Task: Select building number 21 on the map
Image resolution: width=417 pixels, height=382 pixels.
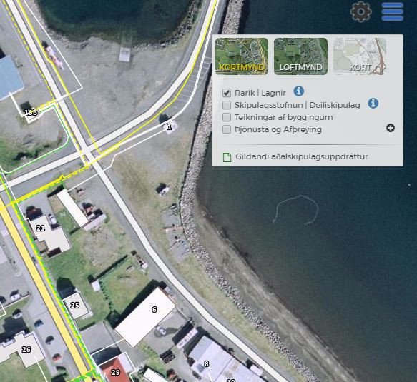Action: tap(41, 228)
